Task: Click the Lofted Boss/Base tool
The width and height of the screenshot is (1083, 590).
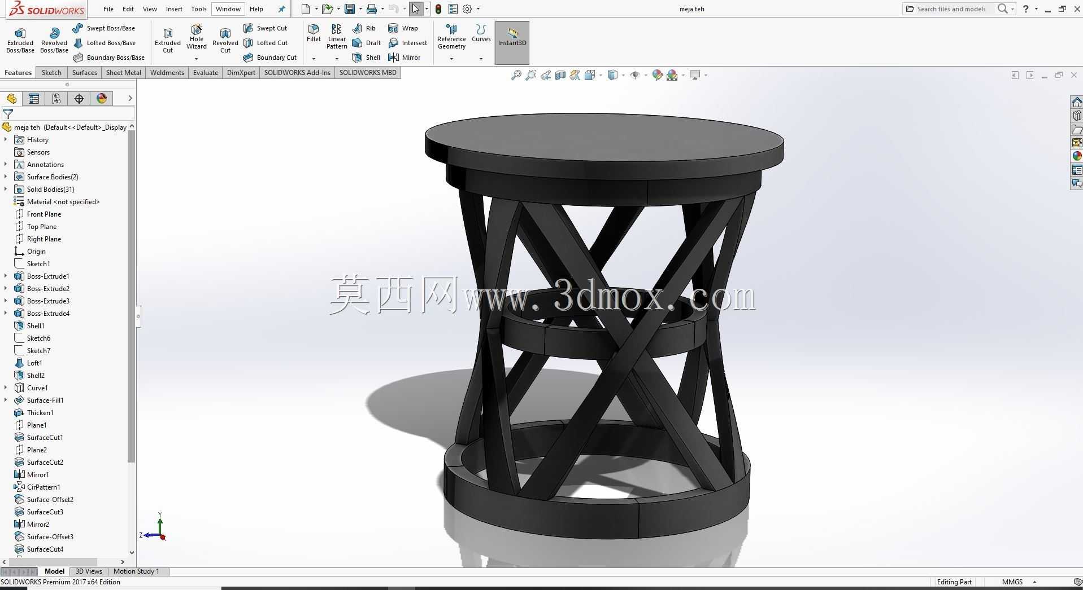Action: (104, 43)
